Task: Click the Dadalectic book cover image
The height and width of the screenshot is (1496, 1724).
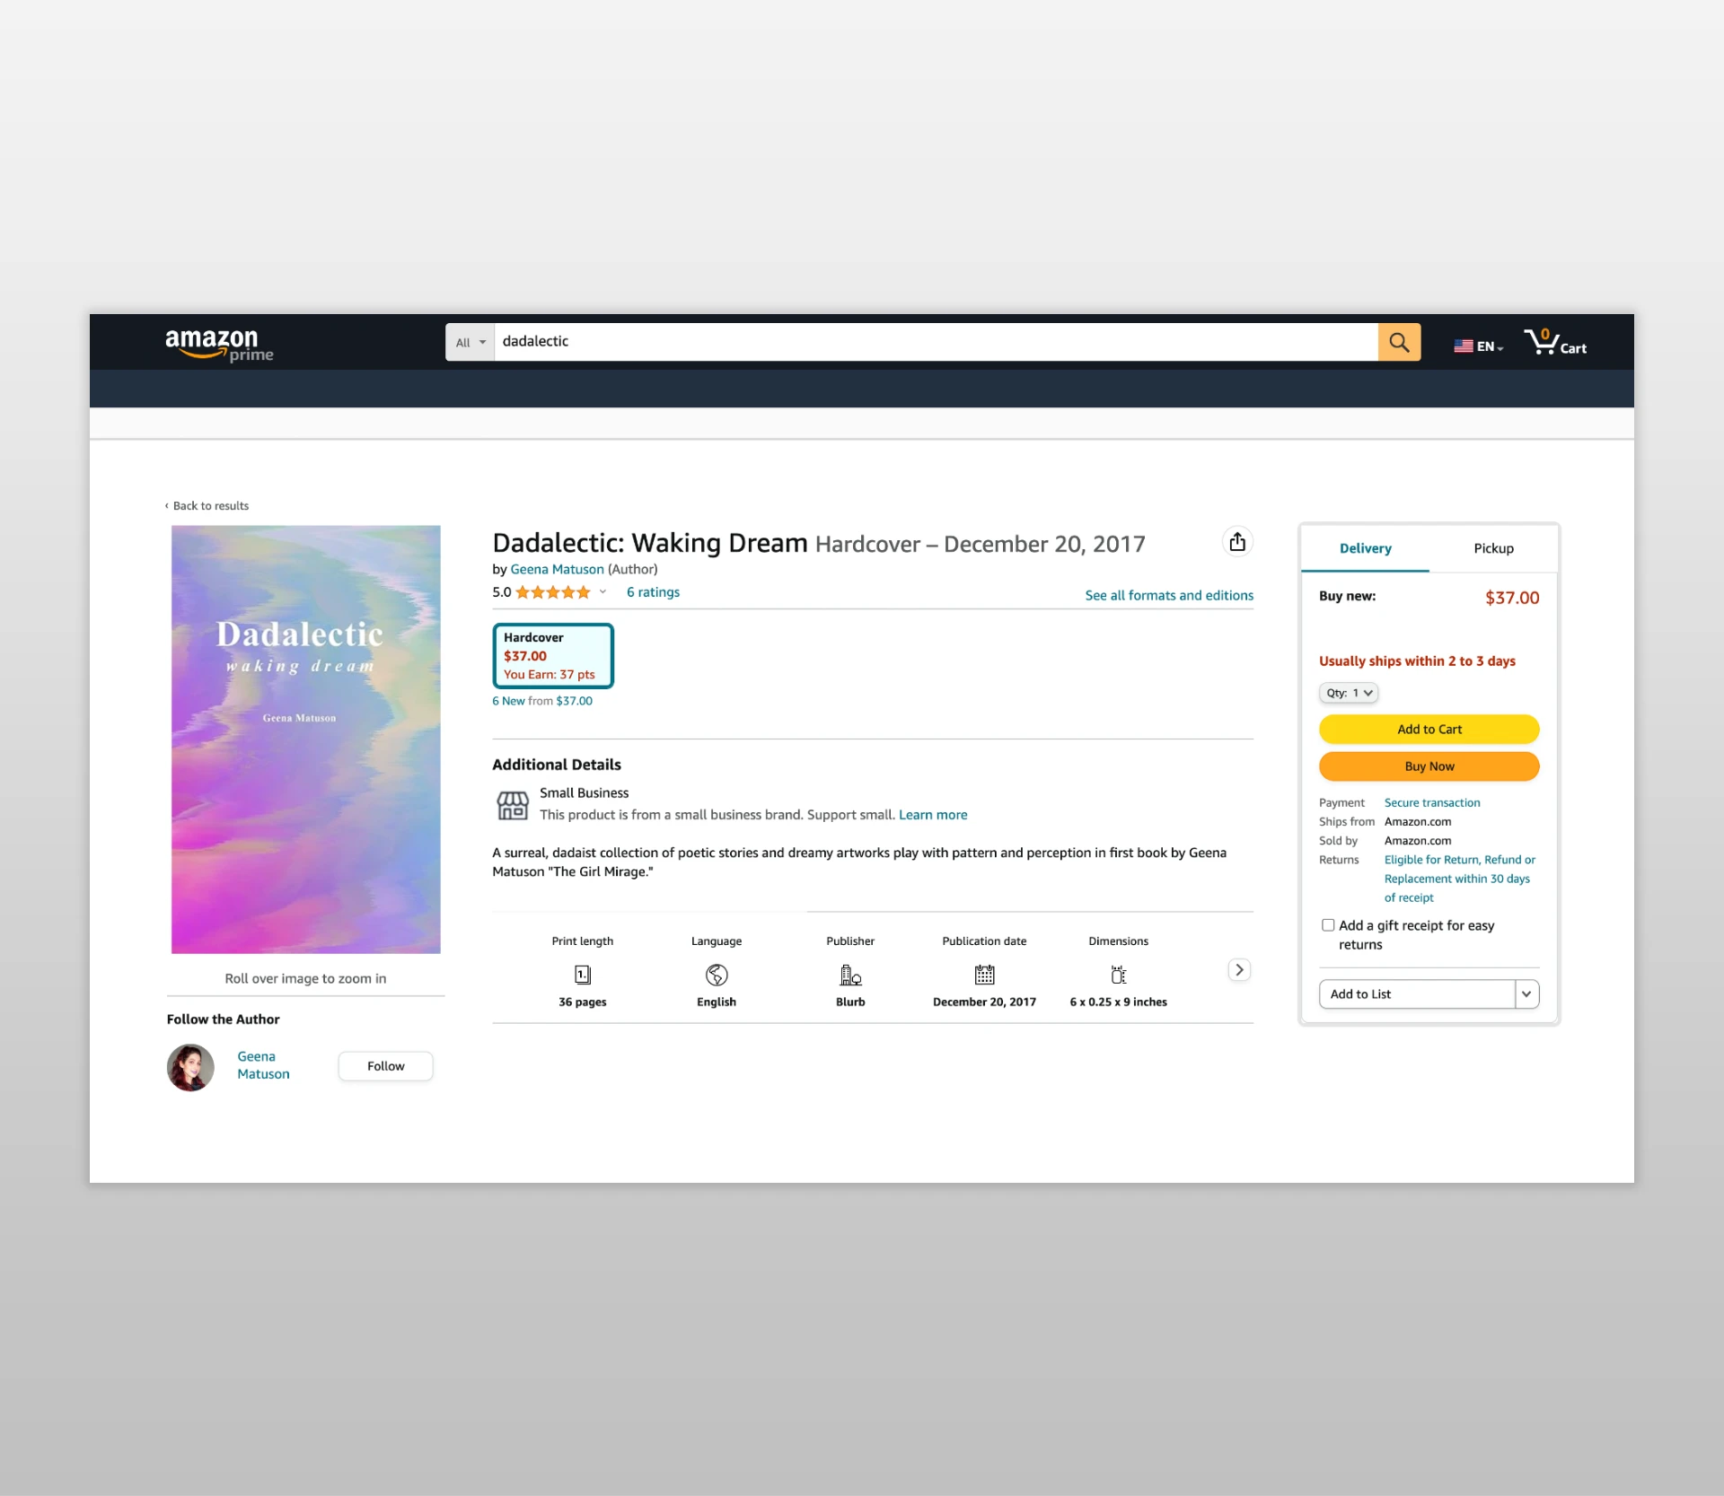Action: click(305, 739)
